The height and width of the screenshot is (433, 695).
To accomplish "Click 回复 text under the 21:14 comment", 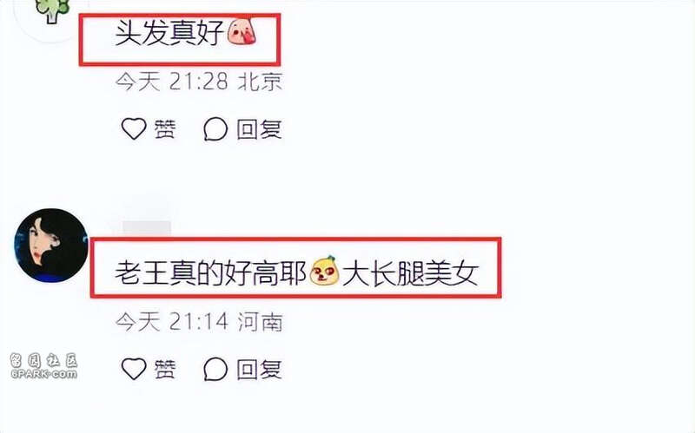I will (x=259, y=370).
